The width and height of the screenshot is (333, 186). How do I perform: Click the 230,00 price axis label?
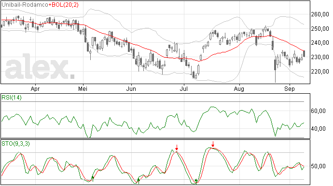pyautogui.click(x=320, y=57)
